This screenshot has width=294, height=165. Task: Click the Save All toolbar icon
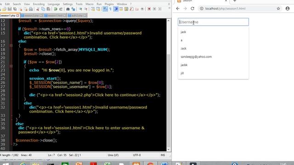(x=15, y=9)
